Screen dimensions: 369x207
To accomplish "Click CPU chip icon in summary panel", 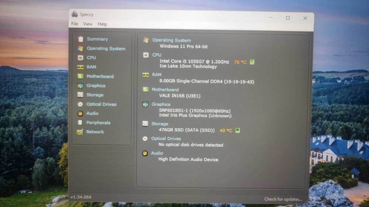I will point(146,55).
